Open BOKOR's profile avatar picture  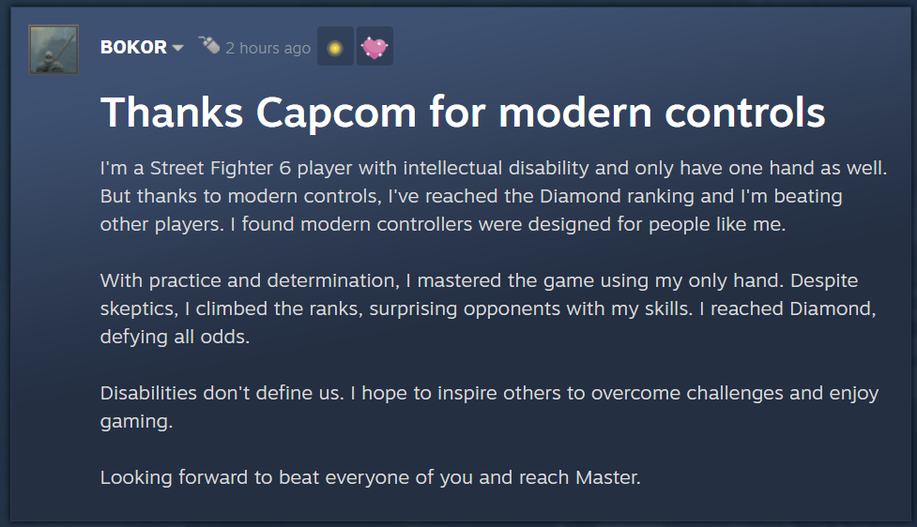click(53, 50)
